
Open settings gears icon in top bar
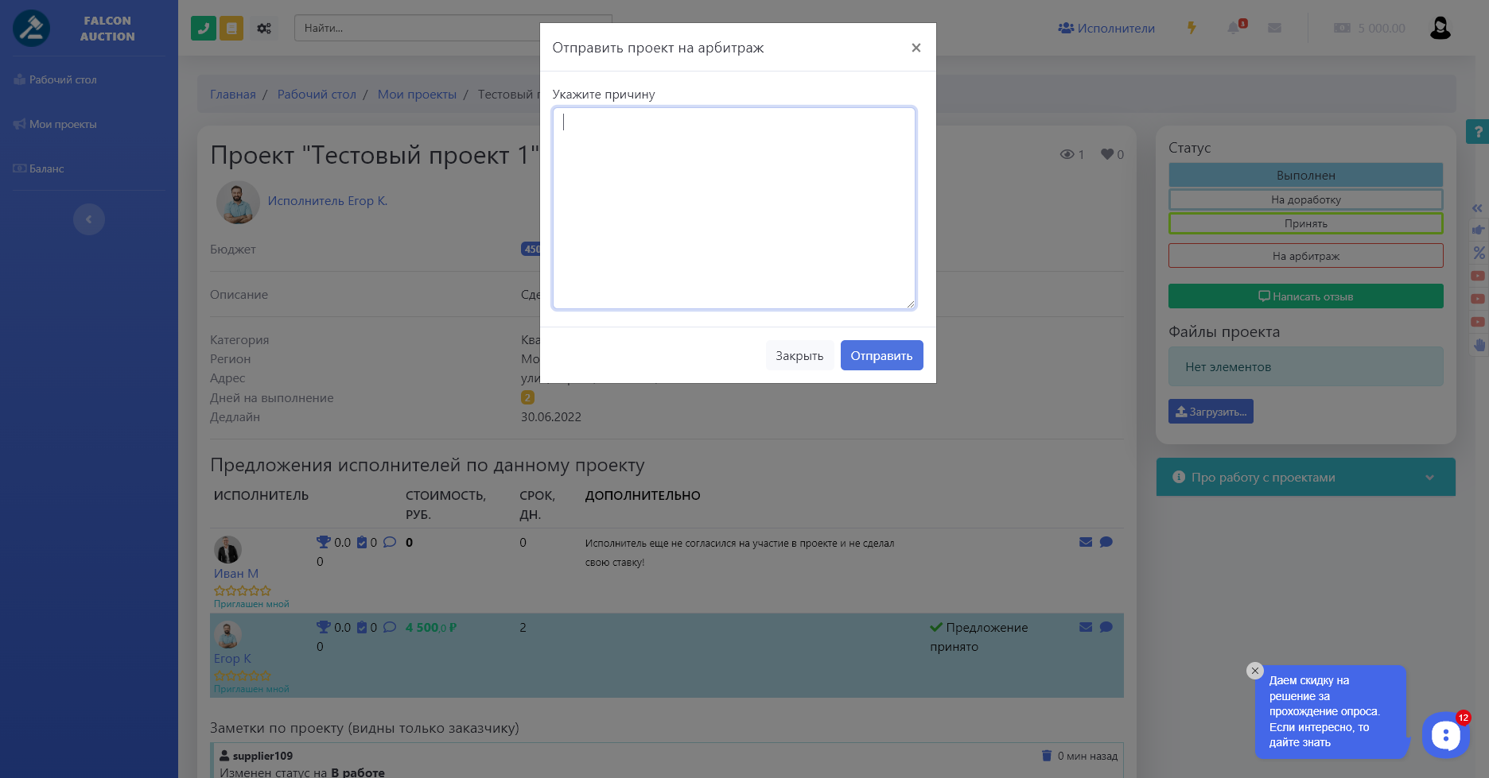(x=264, y=28)
